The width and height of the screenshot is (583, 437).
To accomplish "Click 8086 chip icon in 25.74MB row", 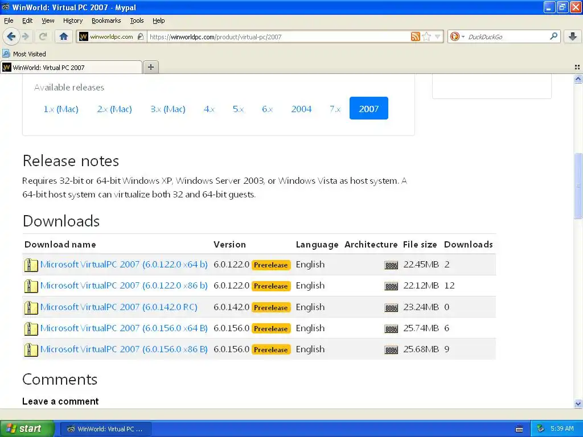I will click(x=391, y=329).
